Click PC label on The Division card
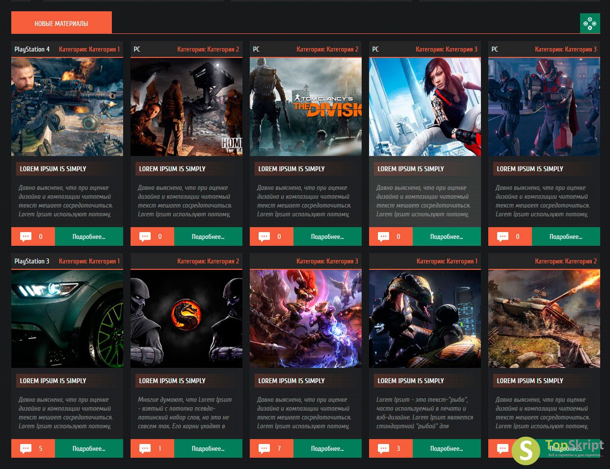This screenshot has width=610, height=469. (256, 49)
